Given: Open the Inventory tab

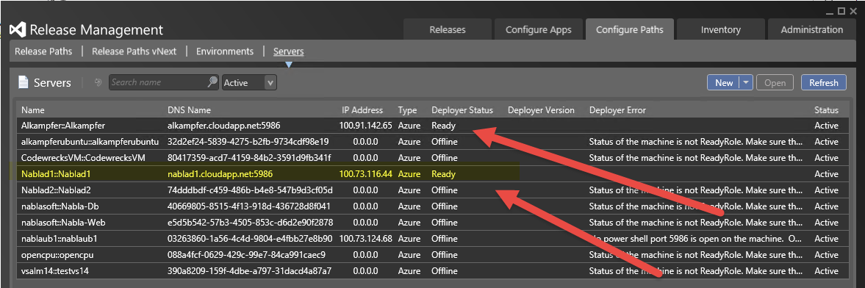Looking at the screenshot, I should click(720, 30).
